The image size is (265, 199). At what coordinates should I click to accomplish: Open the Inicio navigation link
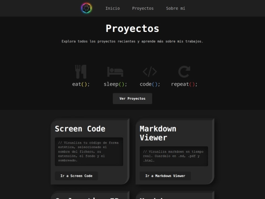112,8
